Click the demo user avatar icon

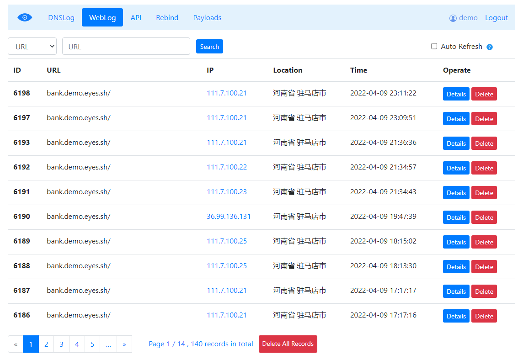453,18
